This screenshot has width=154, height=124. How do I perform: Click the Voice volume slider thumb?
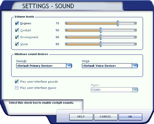(101, 44)
